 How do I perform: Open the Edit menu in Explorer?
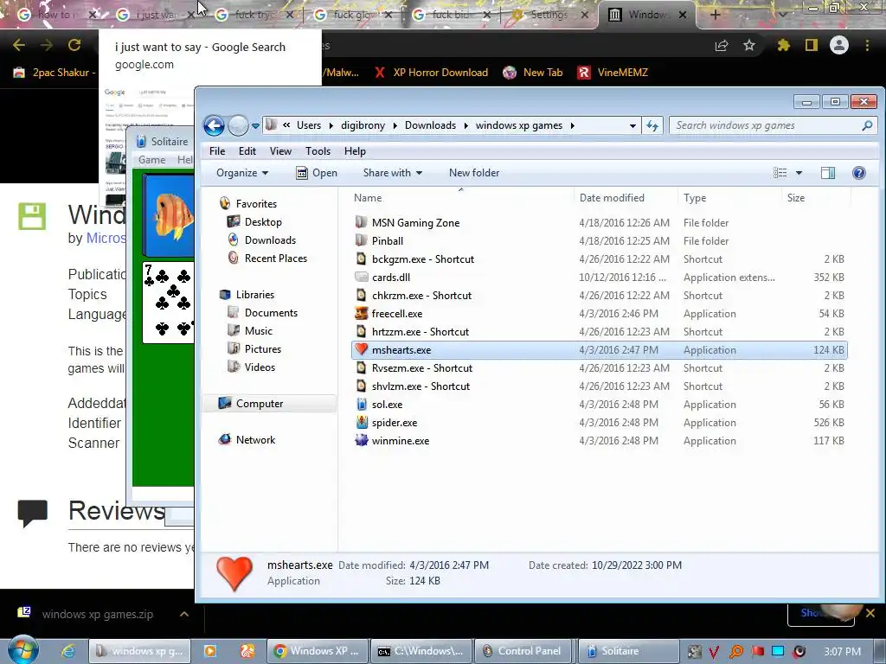tap(247, 151)
